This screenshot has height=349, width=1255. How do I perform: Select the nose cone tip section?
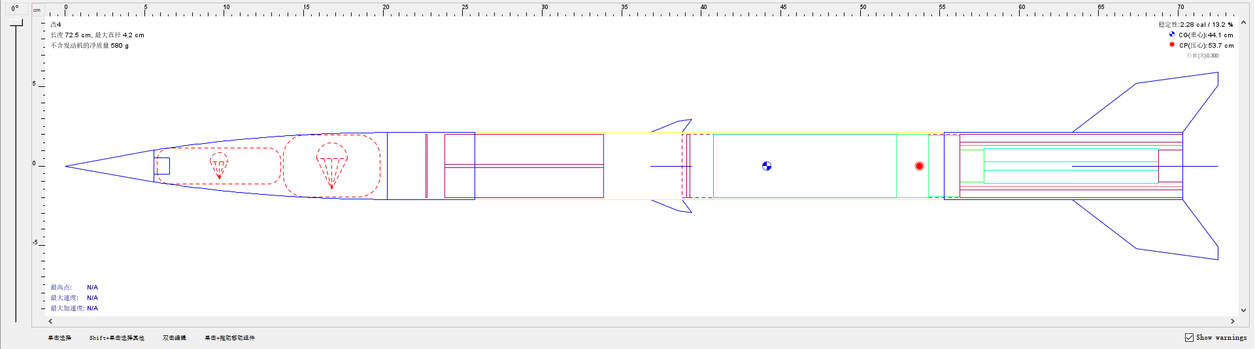click(x=109, y=166)
